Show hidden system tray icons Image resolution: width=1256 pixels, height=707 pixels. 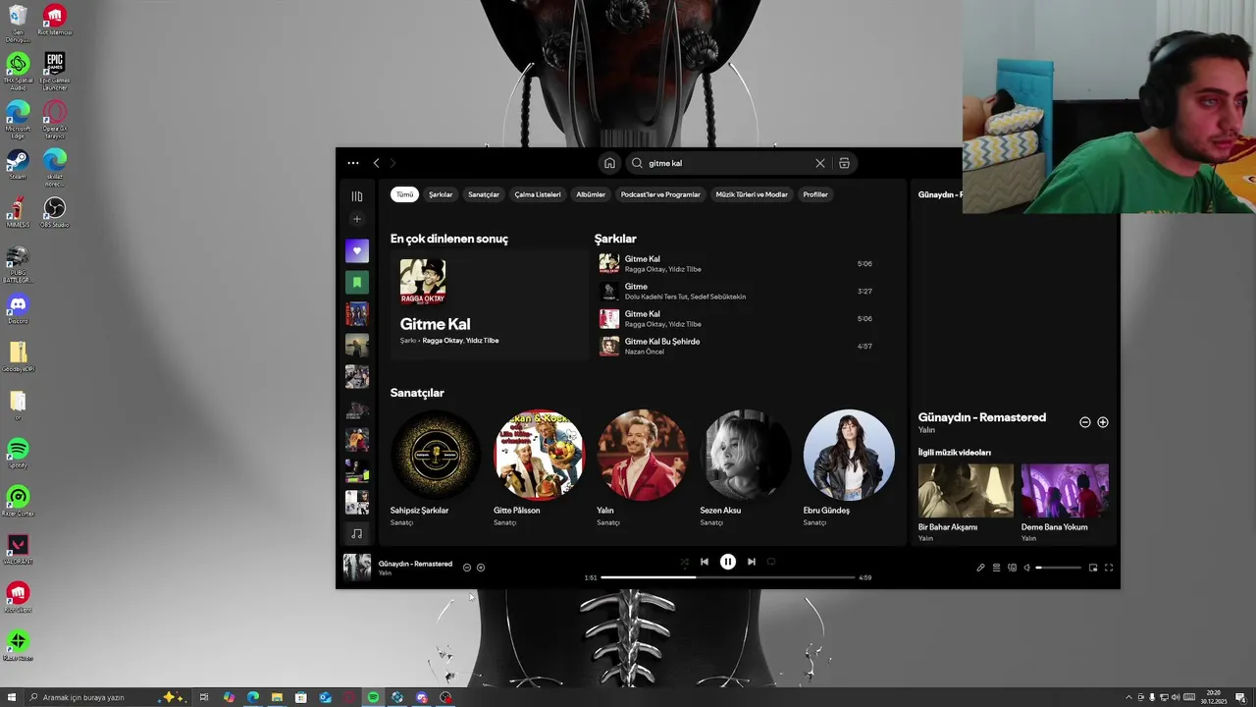click(x=1128, y=697)
